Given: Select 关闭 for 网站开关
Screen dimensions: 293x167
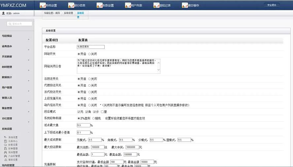Looking at the screenshot, I should pyautogui.click(x=89, y=54).
